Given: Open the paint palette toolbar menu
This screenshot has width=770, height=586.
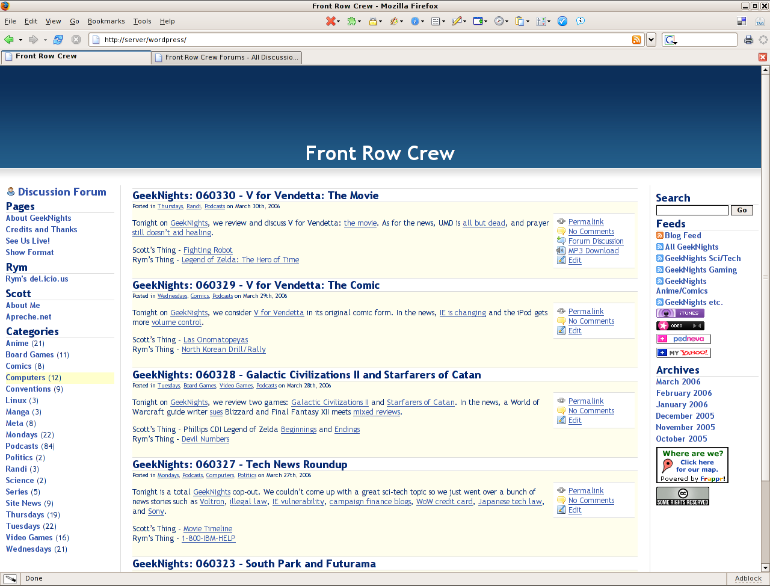Looking at the screenshot, I should click(396, 21).
